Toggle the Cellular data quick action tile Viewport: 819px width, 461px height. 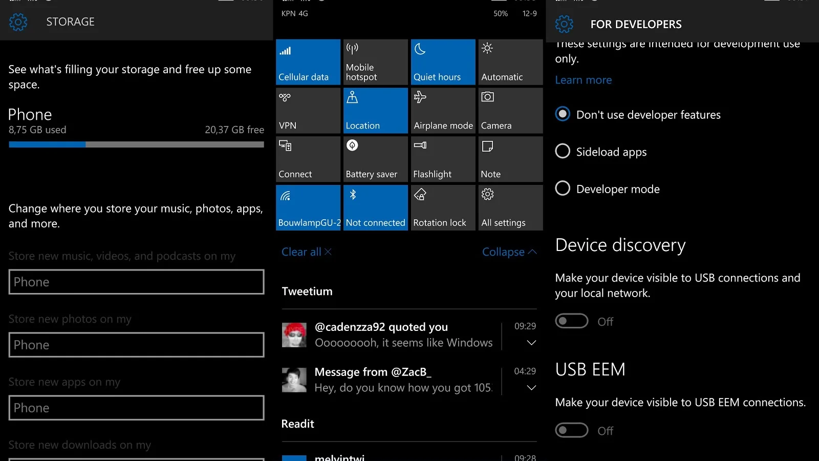point(308,62)
